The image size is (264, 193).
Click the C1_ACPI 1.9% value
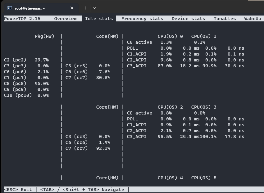coord(166,54)
